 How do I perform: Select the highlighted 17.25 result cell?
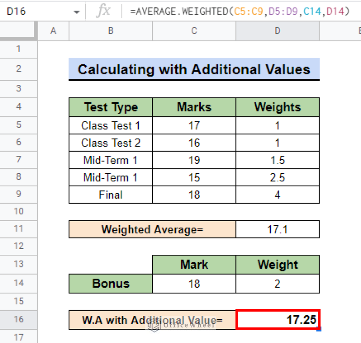click(x=277, y=320)
